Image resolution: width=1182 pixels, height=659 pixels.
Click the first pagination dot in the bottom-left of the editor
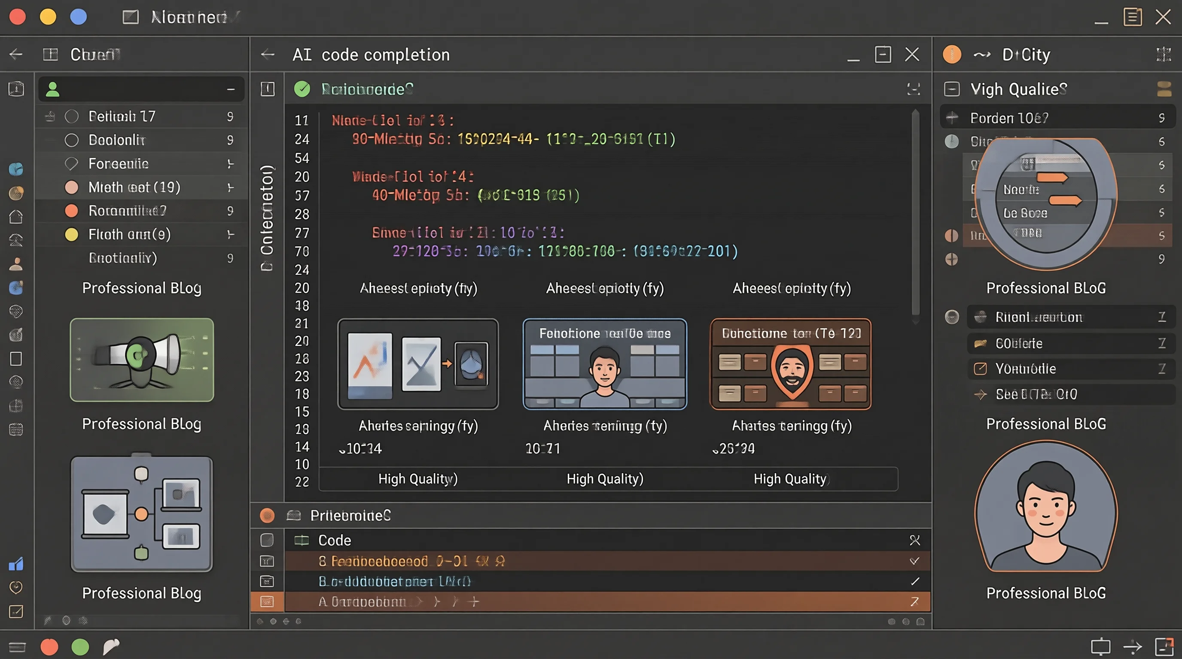click(x=260, y=621)
